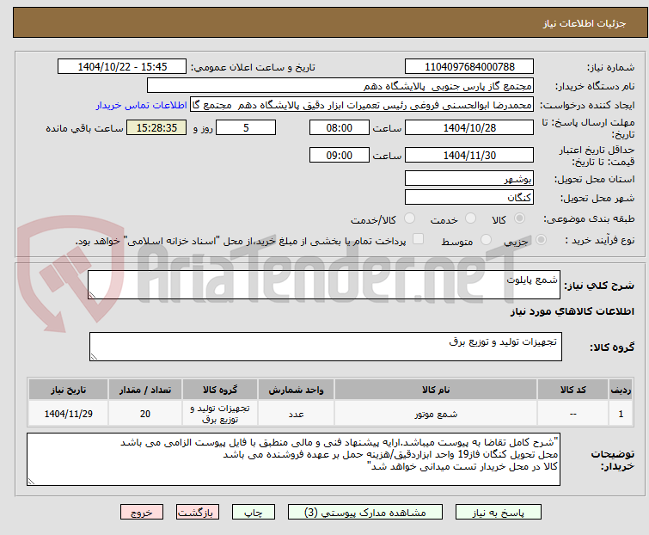This screenshot has height=535, width=649.
Task: Select the کالا radio button
Action: click(519, 218)
